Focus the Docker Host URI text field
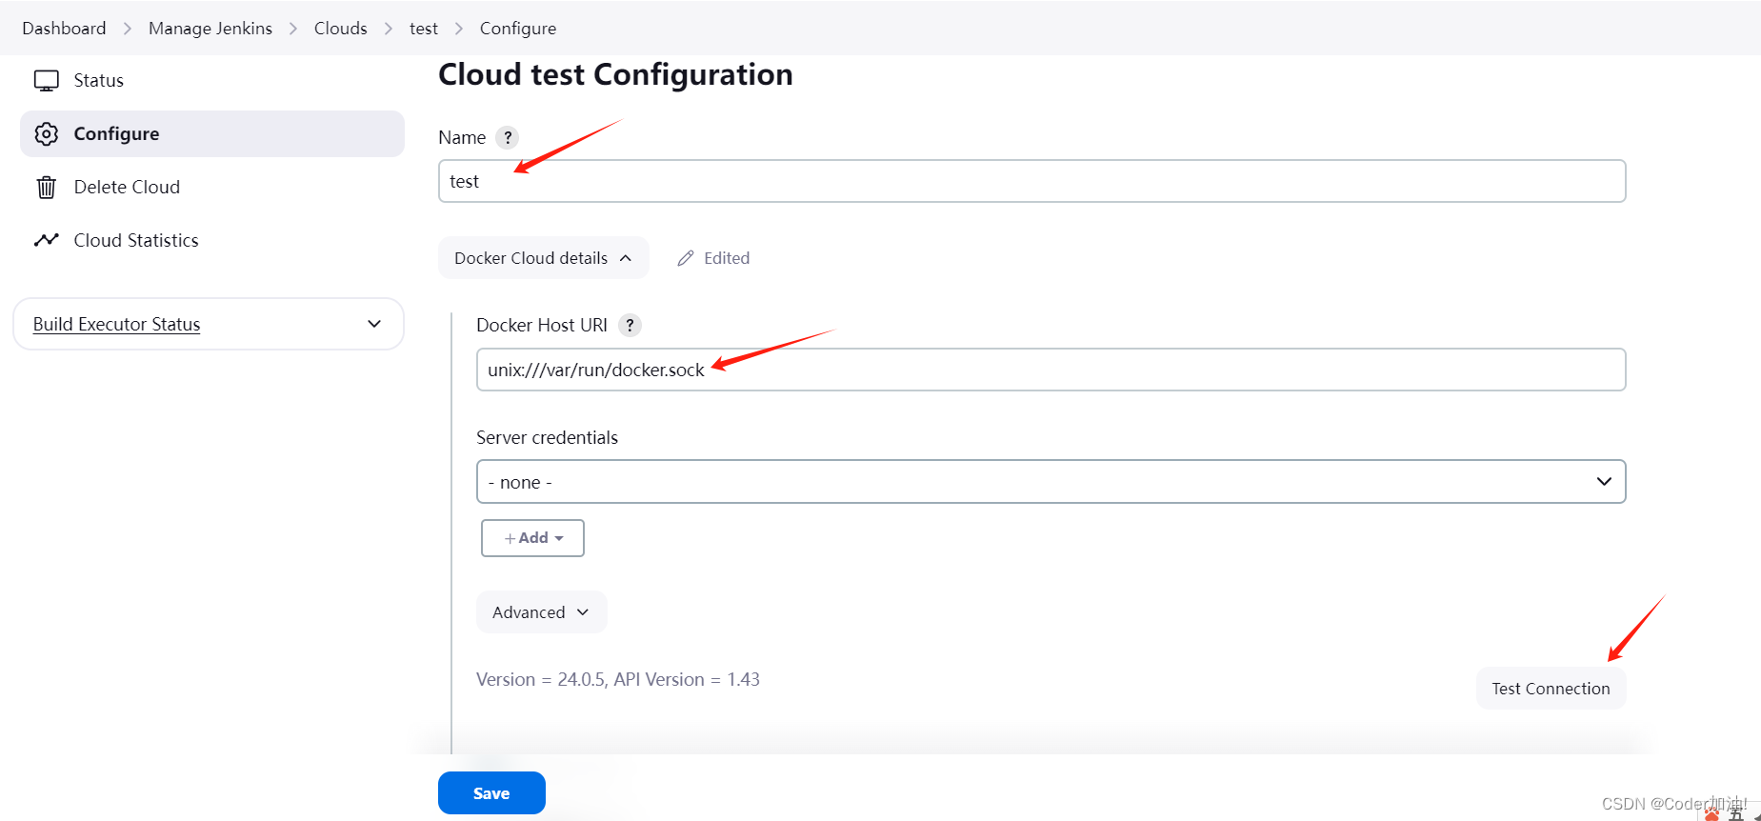 click(1051, 370)
